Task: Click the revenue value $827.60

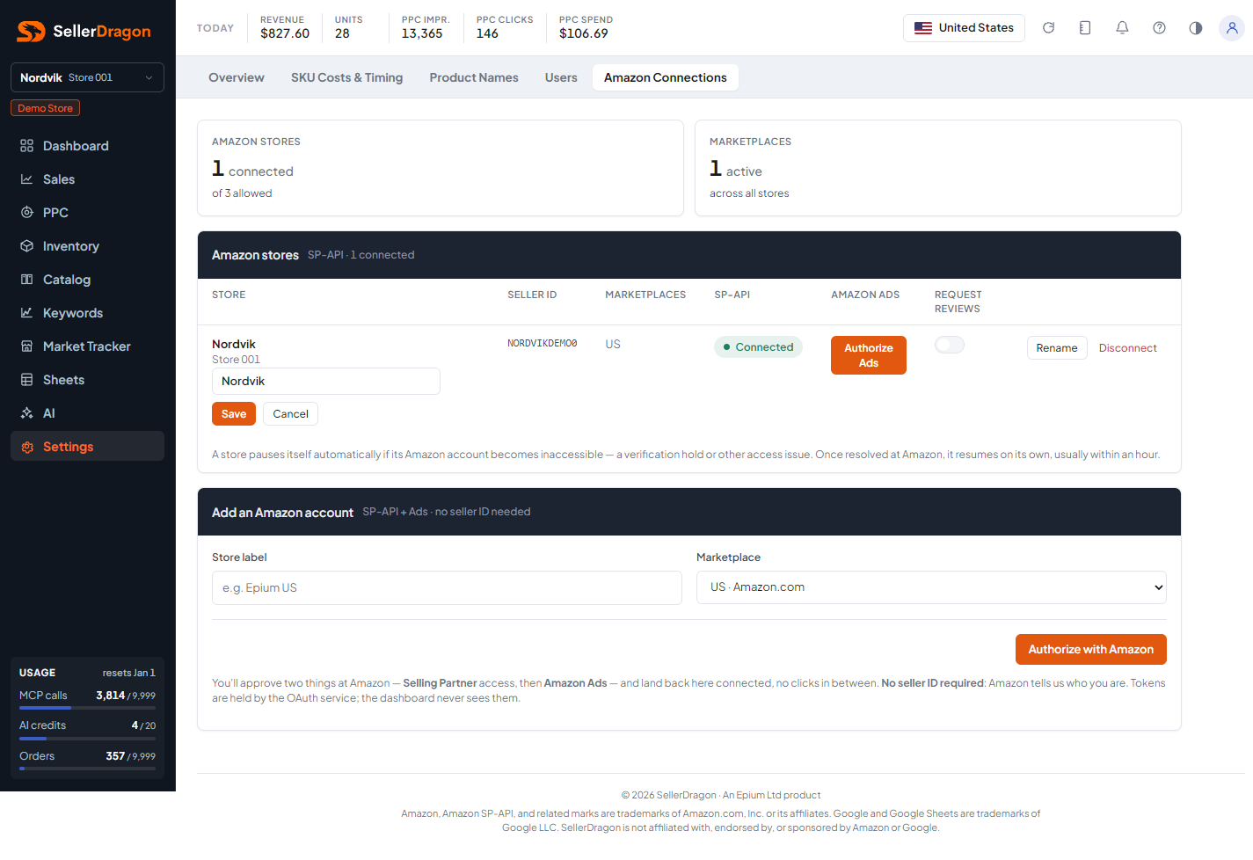Action: 285,33
